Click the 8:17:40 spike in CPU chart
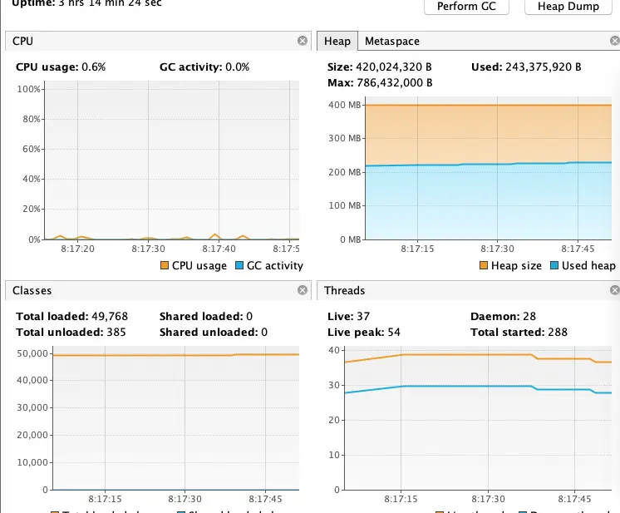The image size is (620, 513). [214, 235]
